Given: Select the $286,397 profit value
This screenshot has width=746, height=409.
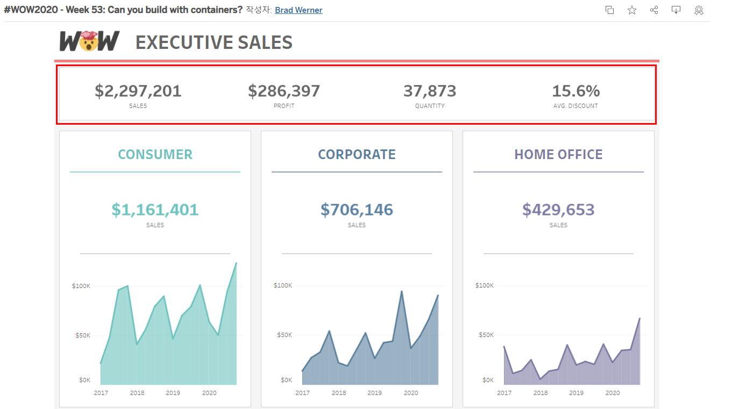Looking at the screenshot, I should pos(284,91).
